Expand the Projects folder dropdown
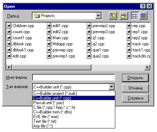 pyautogui.click(x=98, y=16)
